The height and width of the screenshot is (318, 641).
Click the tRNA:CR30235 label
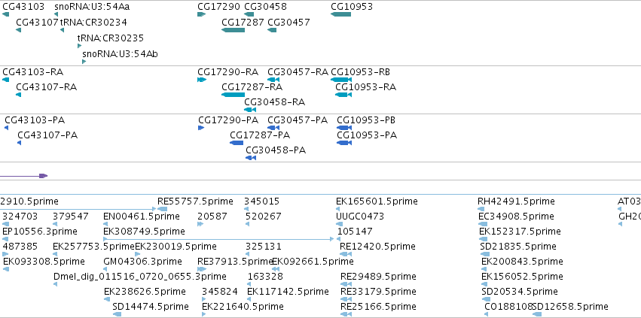coord(111,38)
